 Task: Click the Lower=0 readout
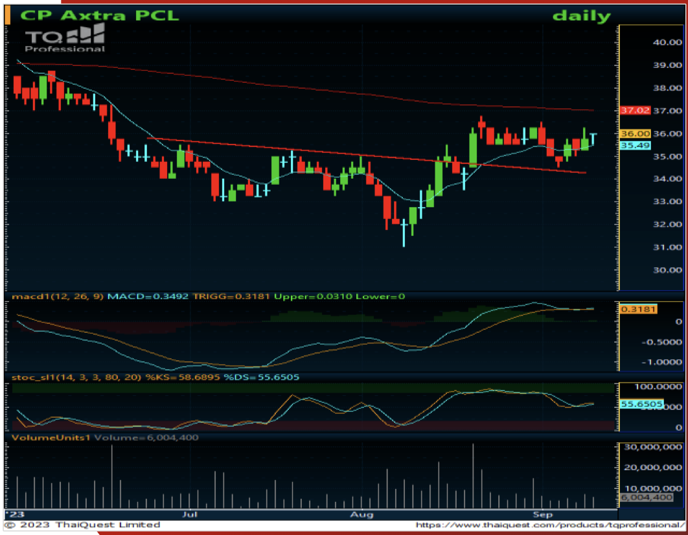(380, 297)
